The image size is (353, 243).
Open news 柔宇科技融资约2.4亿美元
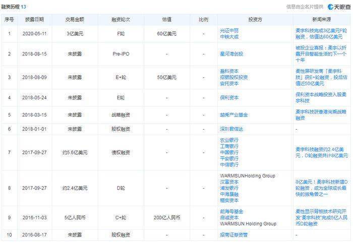coord(322,153)
